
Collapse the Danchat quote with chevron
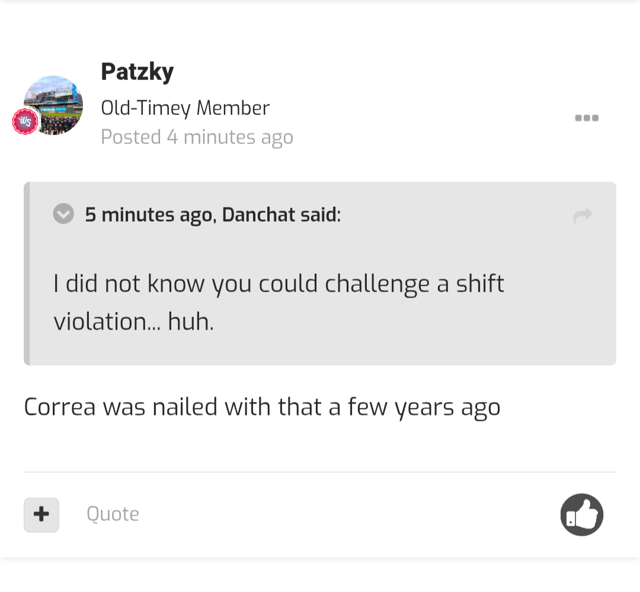(63, 214)
